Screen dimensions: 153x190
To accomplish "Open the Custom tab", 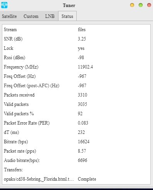I will pos(31,16).
